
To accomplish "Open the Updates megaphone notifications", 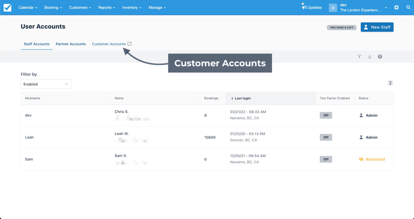I will [x=312, y=7].
